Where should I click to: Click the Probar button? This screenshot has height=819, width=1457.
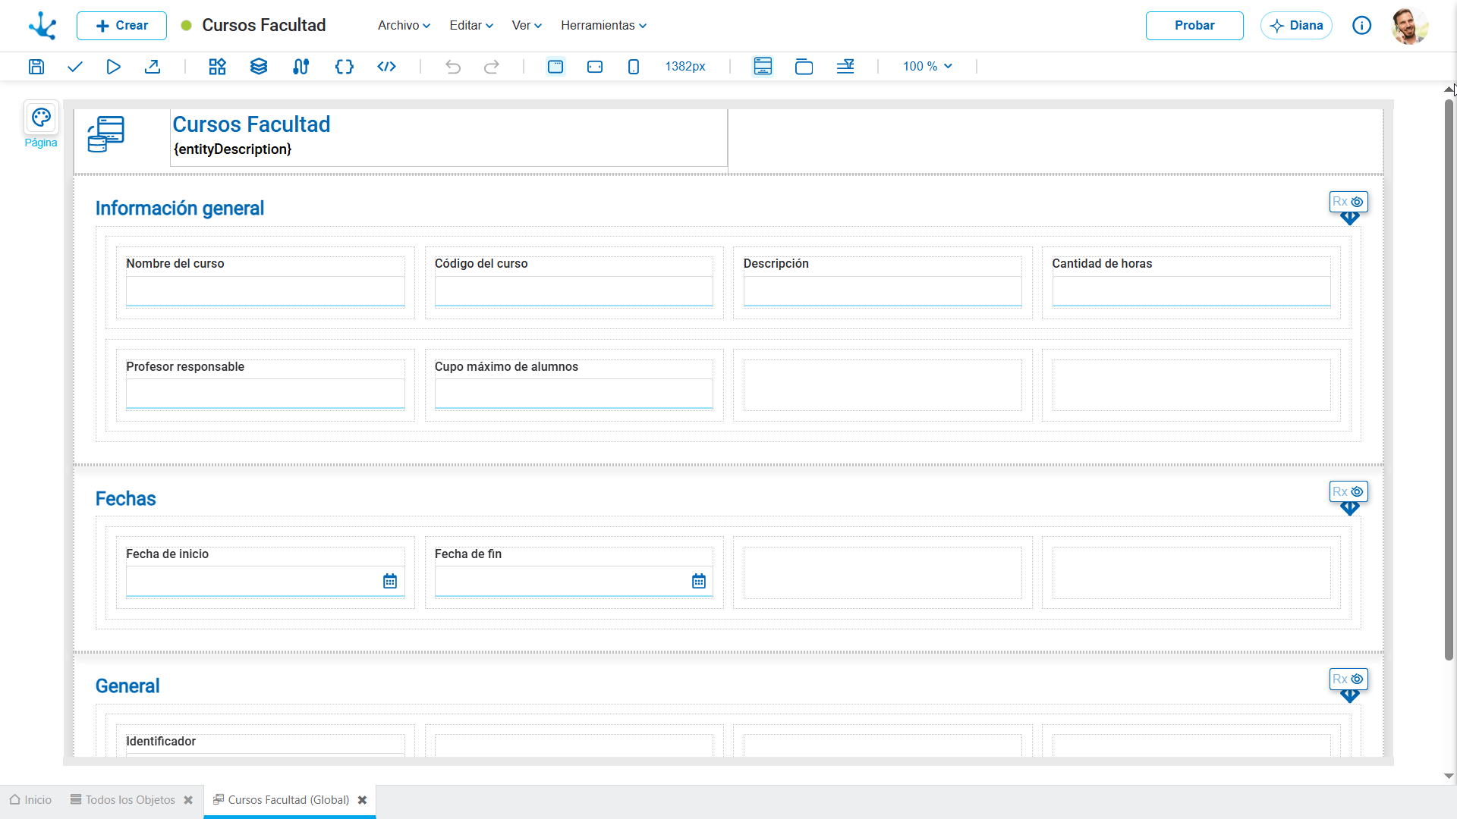coord(1194,26)
